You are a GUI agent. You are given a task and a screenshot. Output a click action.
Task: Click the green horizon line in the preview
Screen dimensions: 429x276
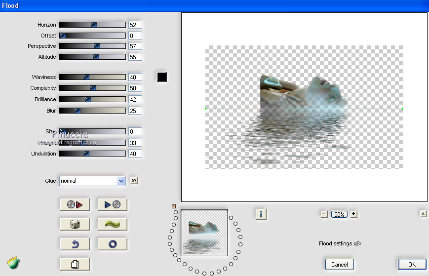(304, 109)
